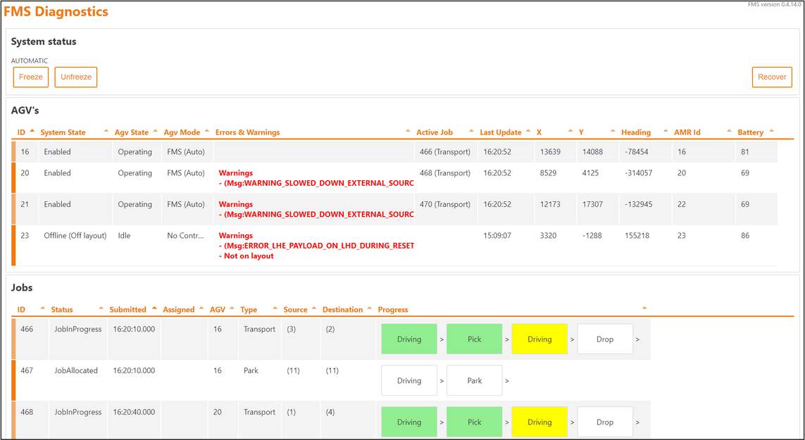Select the Park step of job 467
Screen dimensions: 805x440
click(474, 381)
